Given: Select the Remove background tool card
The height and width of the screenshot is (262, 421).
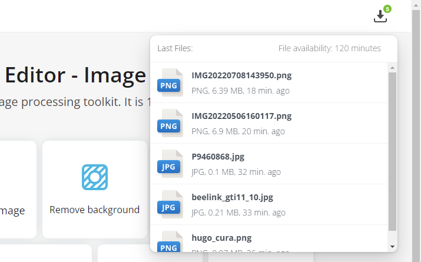Looking at the screenshot, I should click(95, 190).
